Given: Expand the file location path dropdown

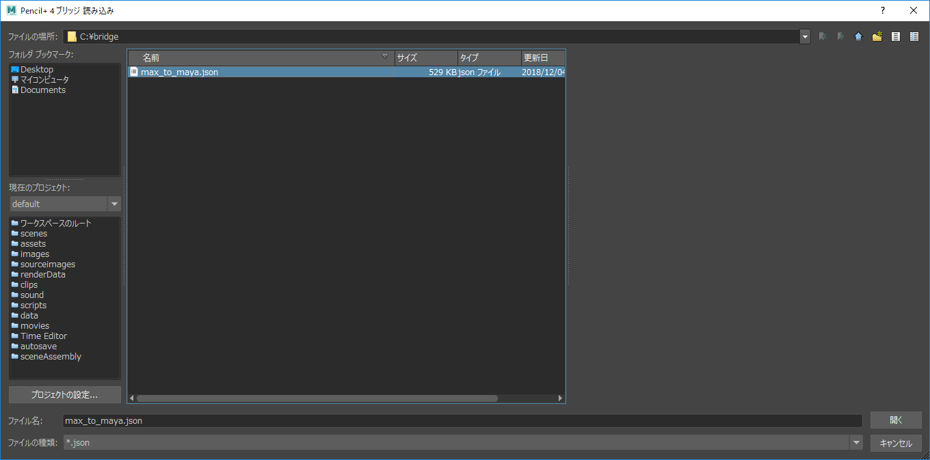Looking at the screenshot, I should 805,37.
